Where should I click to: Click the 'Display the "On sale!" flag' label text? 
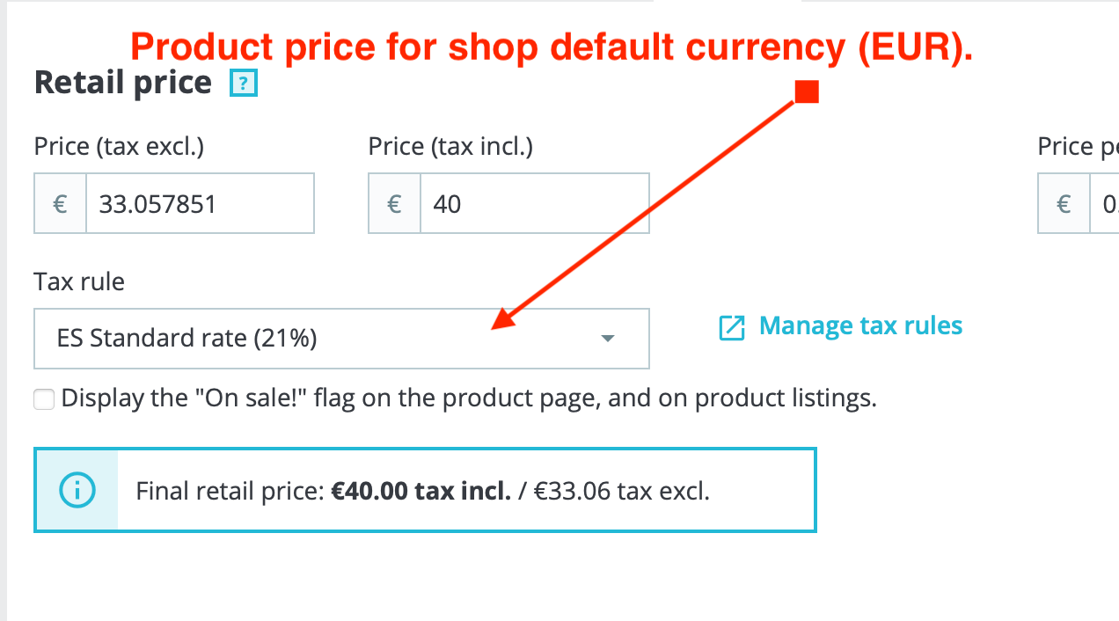click(468, 399)
